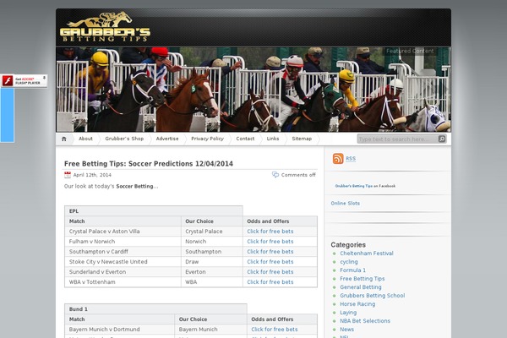Click free bets for Crystal Palace v Aston Villa

(270, 232)
